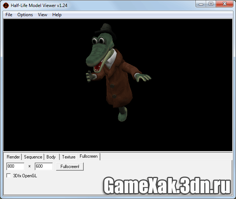Click the Half-Life Model Viewer app icon
This screenshot has height=199, width=236.
click(x=6, y=6)
